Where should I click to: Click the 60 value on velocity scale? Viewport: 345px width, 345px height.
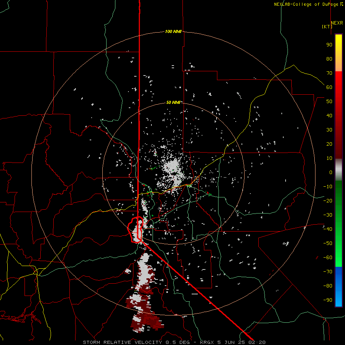tap(329, 87)
